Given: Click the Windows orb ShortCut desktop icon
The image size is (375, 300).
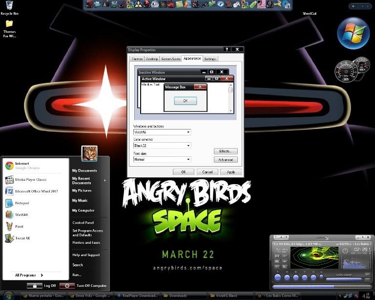Looking at the screenshot, I should click(x=353, y=33).
